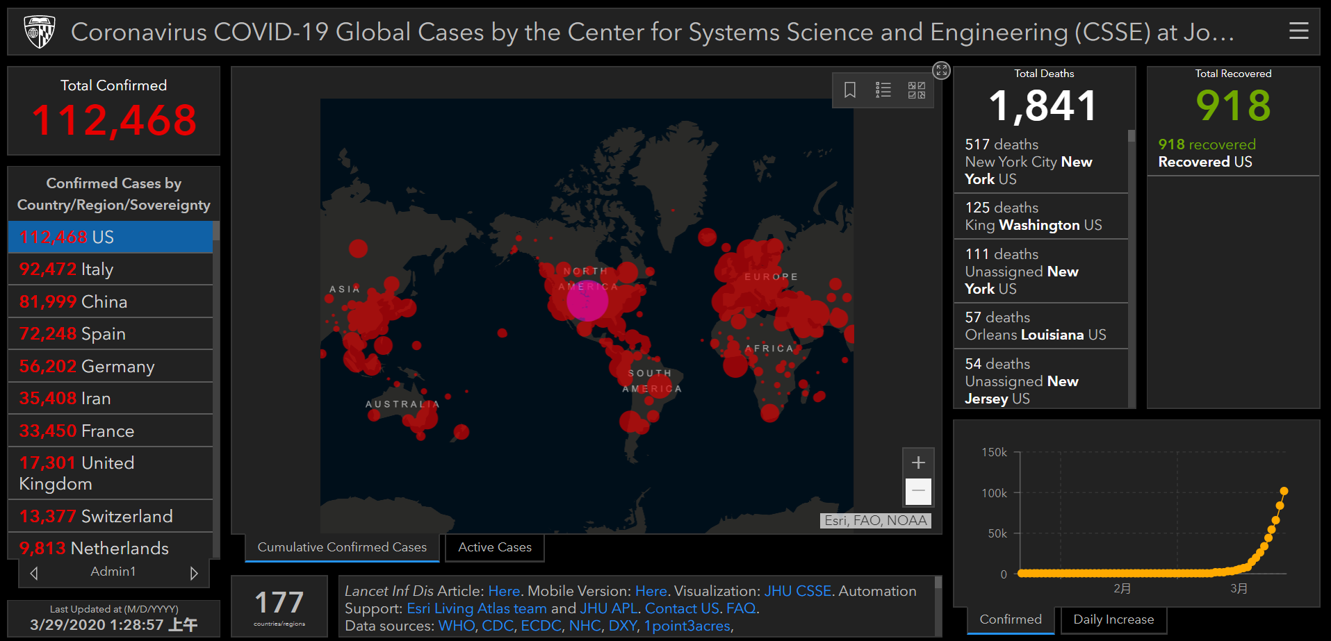Open the WHO data source link
This screenshot has width=1331, height=641.
tap(457, 626)
